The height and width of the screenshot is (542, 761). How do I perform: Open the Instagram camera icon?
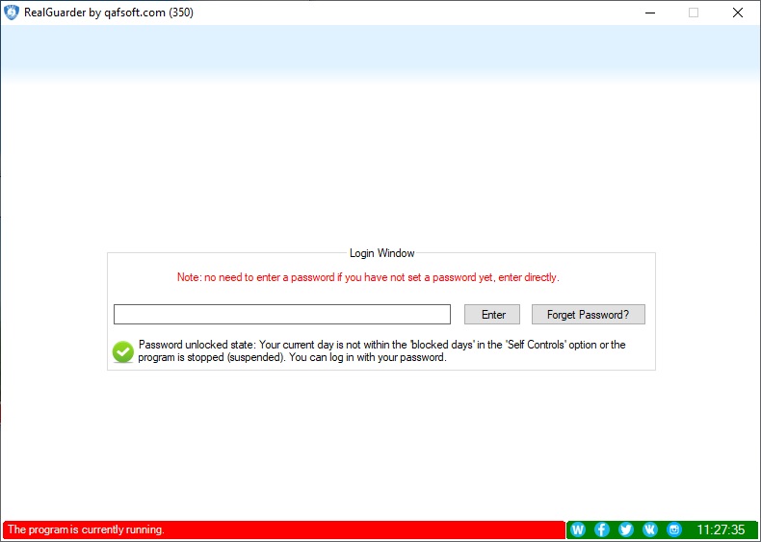coord(674,529)
